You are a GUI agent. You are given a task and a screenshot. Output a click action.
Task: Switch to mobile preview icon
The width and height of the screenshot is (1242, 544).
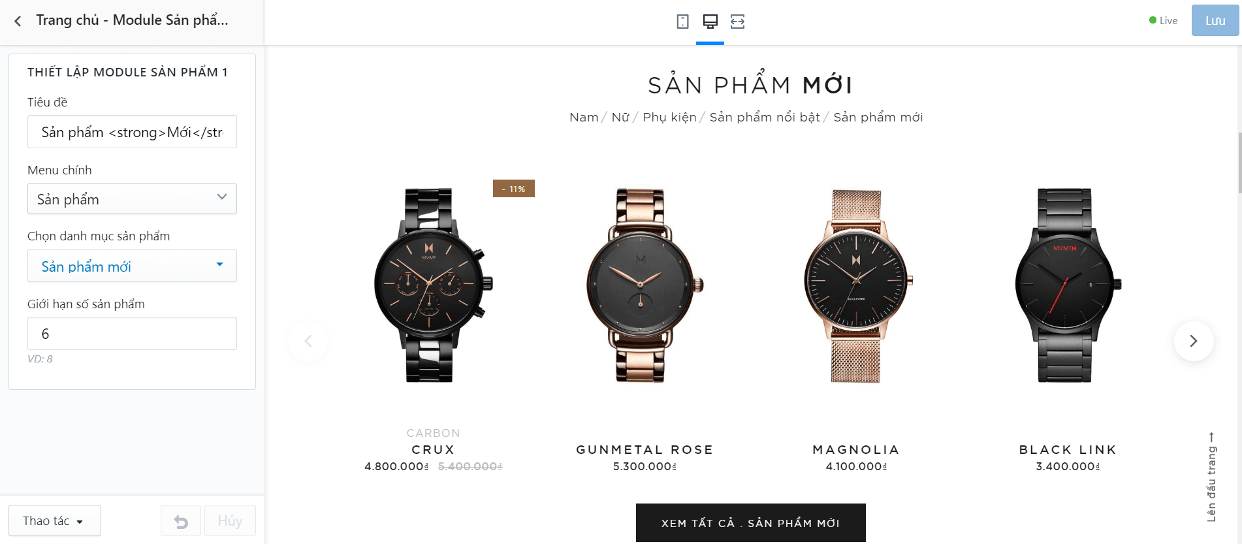click(x=682, y=22)
